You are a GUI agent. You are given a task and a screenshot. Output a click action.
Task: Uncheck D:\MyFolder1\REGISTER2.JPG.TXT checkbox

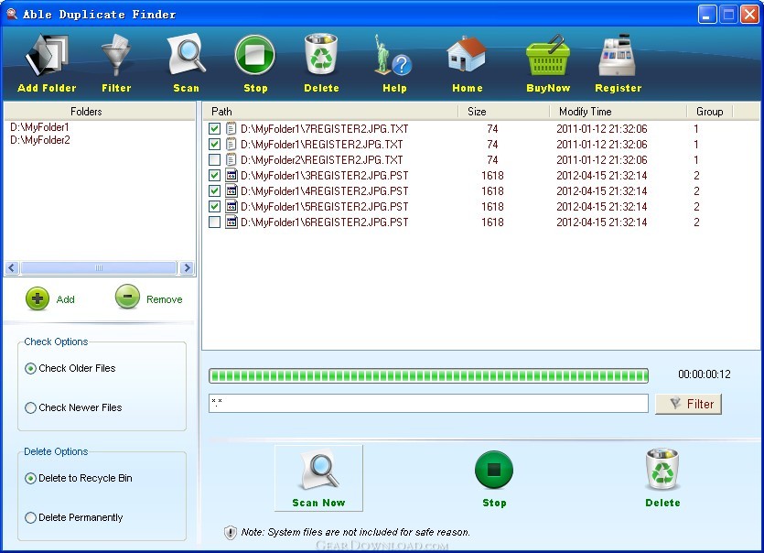coord(214,145)
